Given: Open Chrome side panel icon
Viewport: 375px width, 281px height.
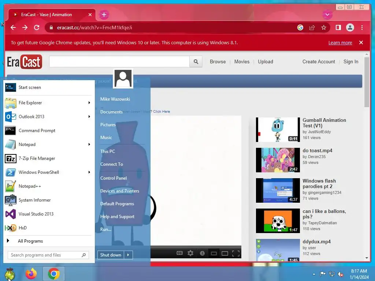Looking at the screenshot, I should point(338,27).
